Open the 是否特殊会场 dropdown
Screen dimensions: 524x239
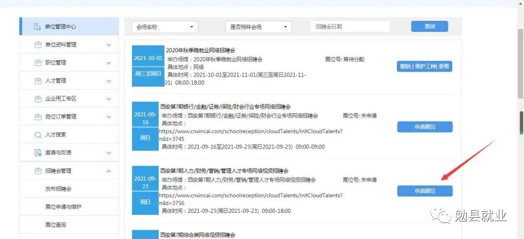pos(259,27)
